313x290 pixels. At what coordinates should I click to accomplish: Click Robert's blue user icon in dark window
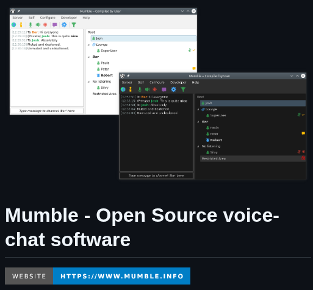click(207, 140)
